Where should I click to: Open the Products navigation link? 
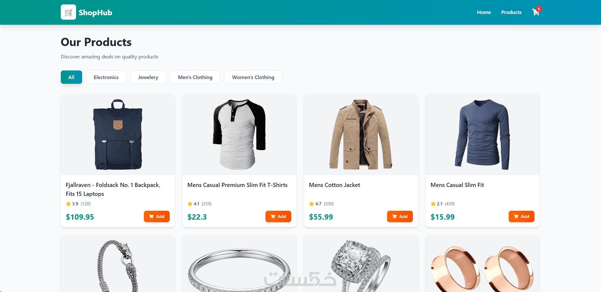[x=511, y=12]
